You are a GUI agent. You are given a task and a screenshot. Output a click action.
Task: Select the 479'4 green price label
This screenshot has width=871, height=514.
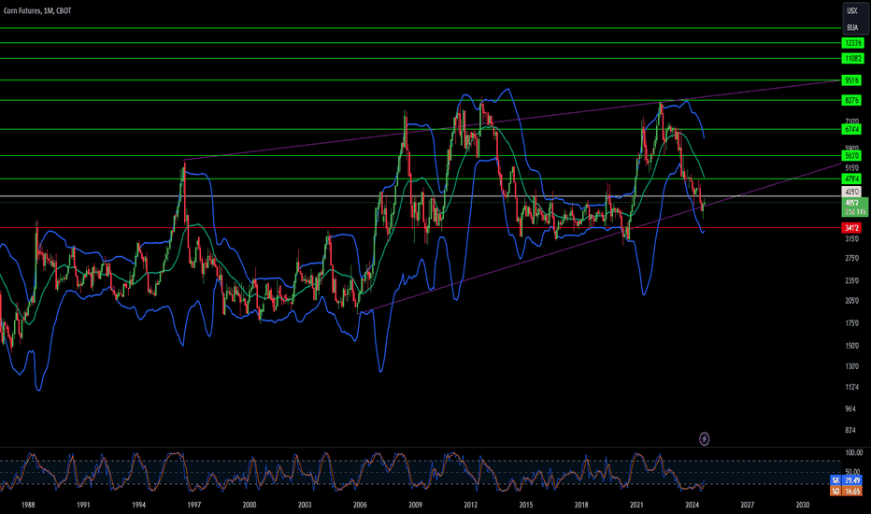pyautogui.click(x=851, y=178)
